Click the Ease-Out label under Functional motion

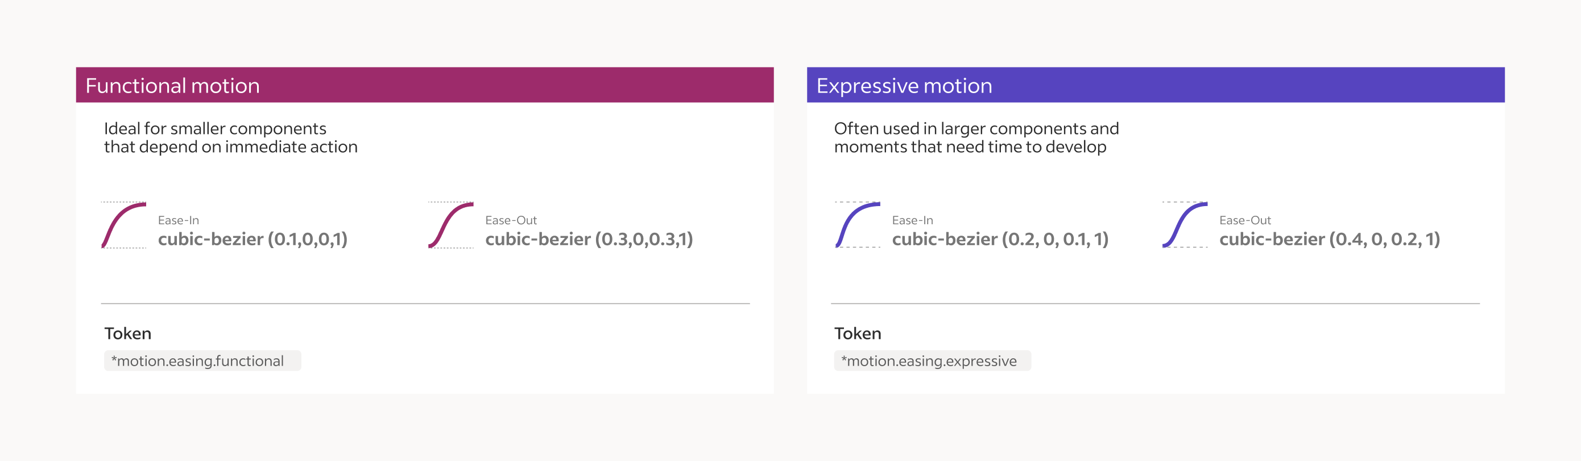[511, 220]
